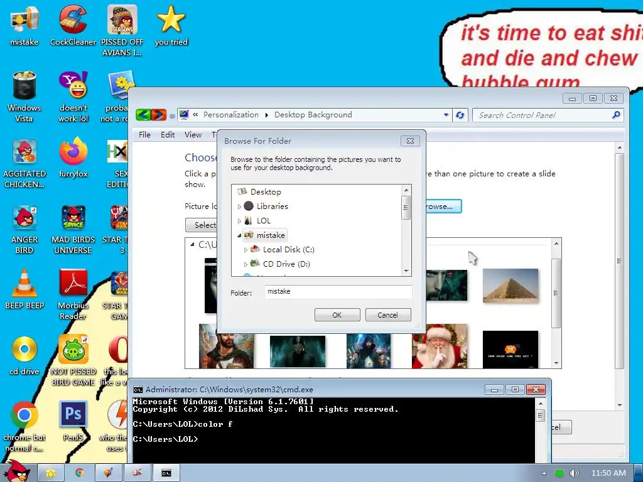
Task: Click the green Back navigation arrow
Action: pyautogui.click(x=143, y=115)
